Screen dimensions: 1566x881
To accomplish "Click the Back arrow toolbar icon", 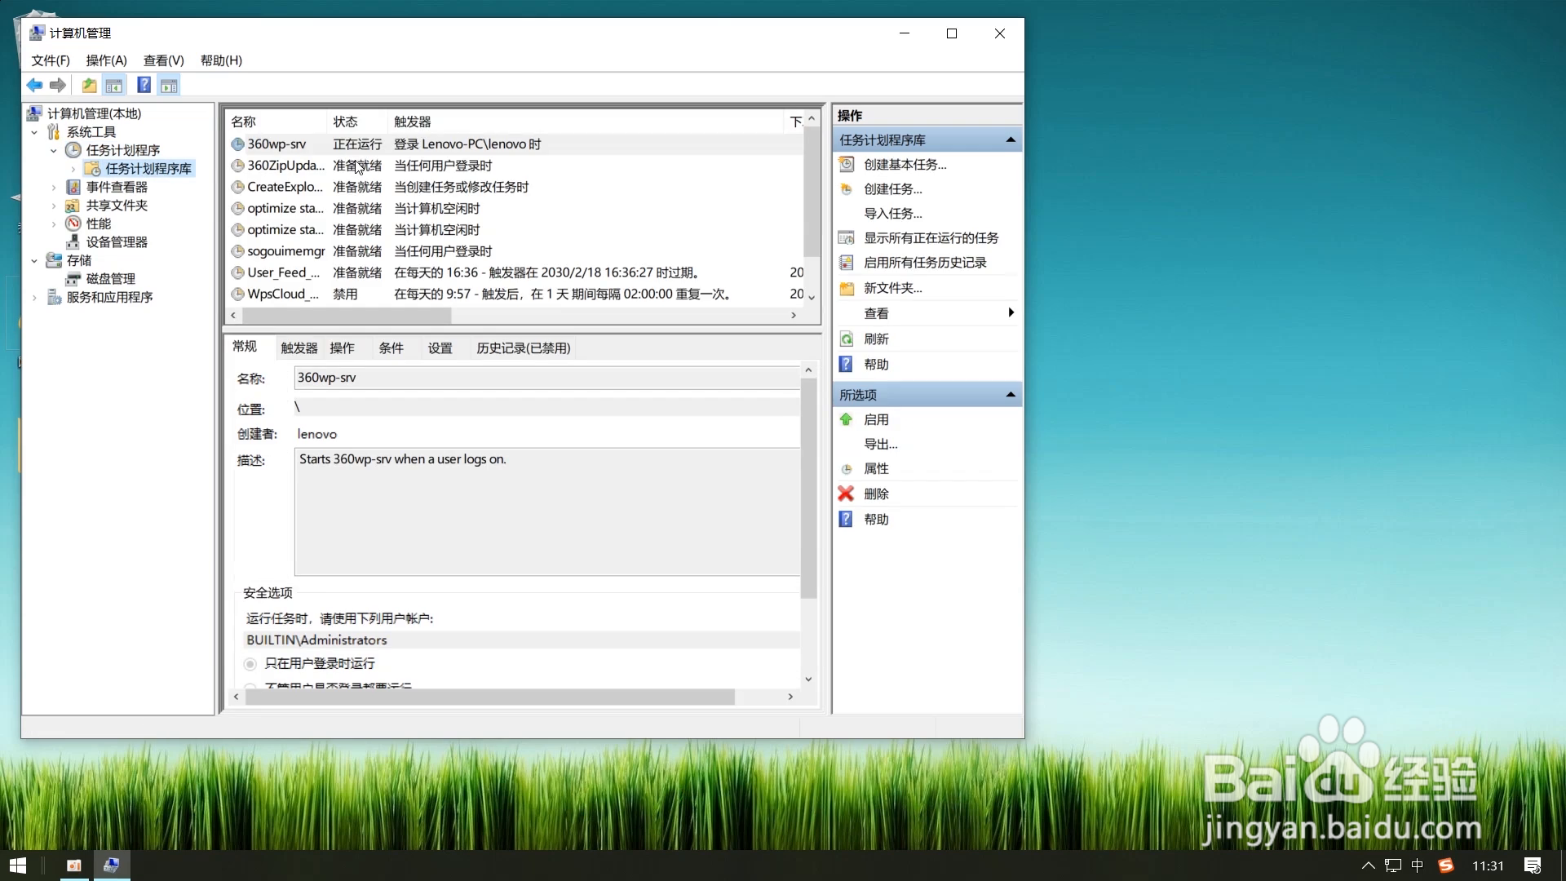I will pos(34,85).
